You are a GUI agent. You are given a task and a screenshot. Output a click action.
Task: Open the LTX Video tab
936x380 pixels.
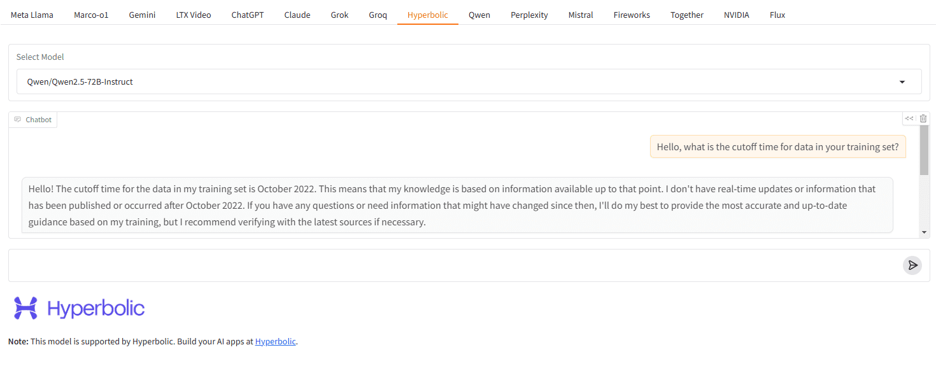coord(194,15)
